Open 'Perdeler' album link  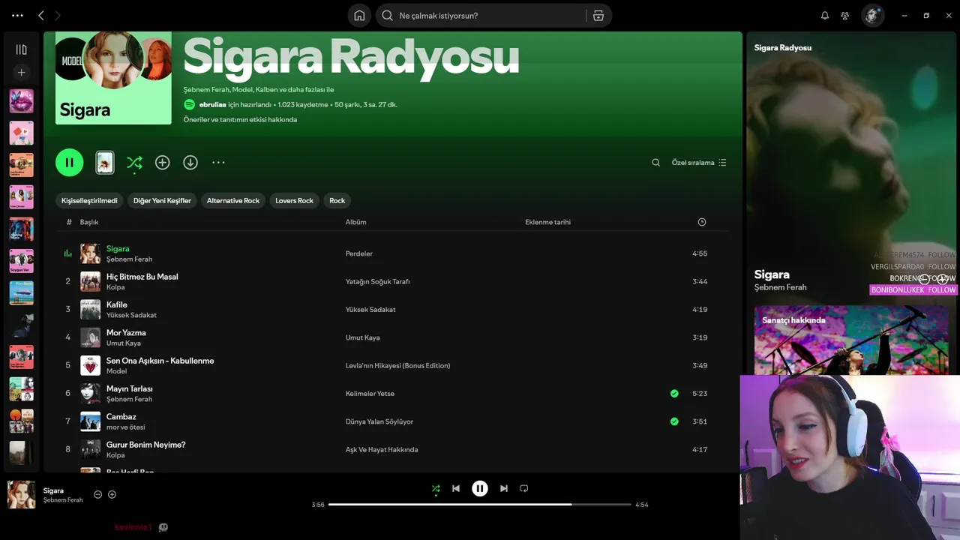(359, 253)
